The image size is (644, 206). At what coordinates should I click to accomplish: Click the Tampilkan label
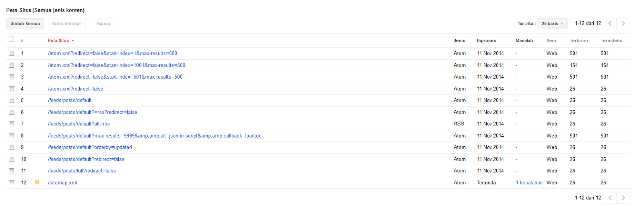point(526,24)
